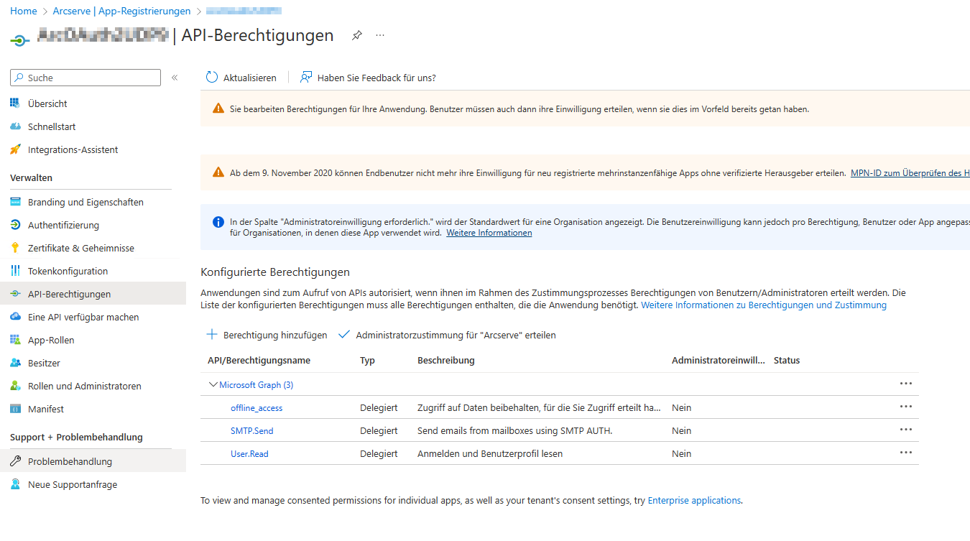This screenshot has width=970, height=541.
Task: Open the more options ellipsis beside the page title
Action: [380, 35]
